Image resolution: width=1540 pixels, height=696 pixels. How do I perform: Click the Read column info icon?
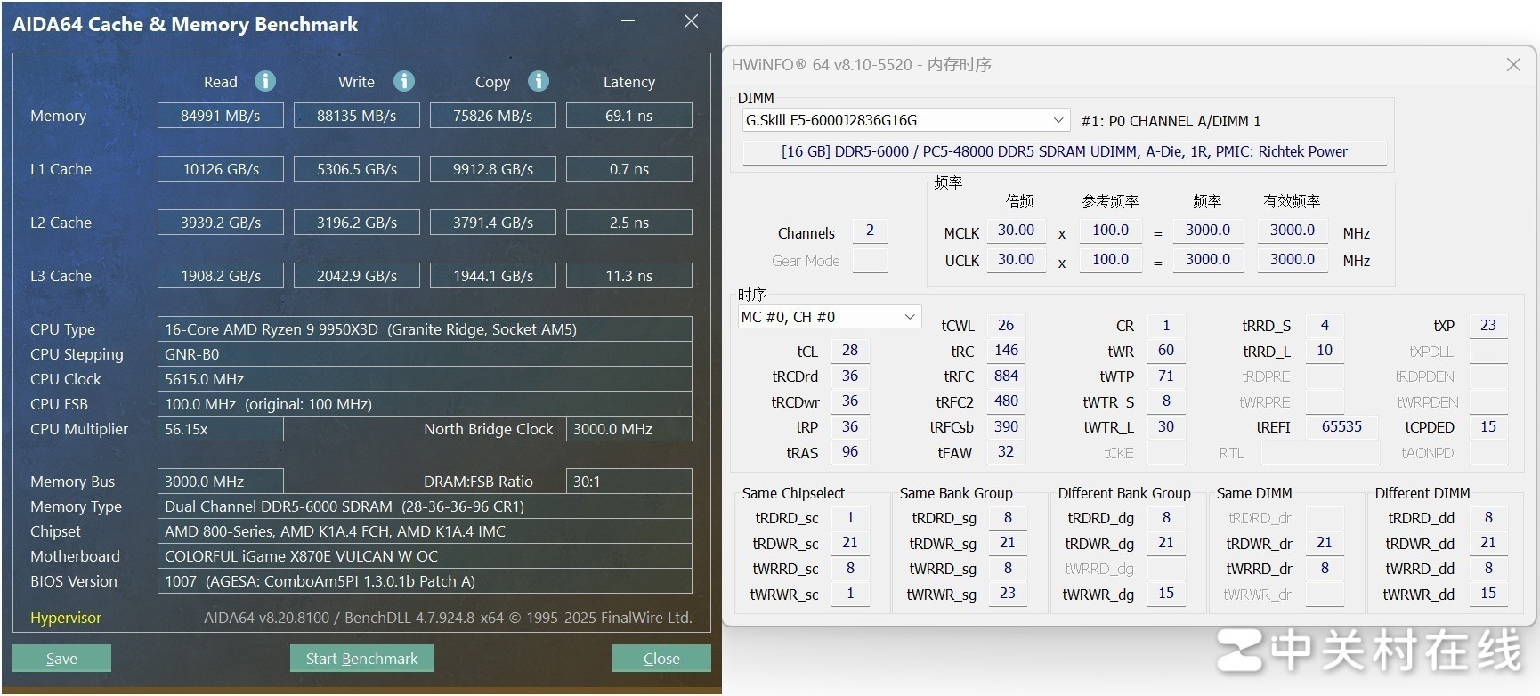click(x=265, y=81)
